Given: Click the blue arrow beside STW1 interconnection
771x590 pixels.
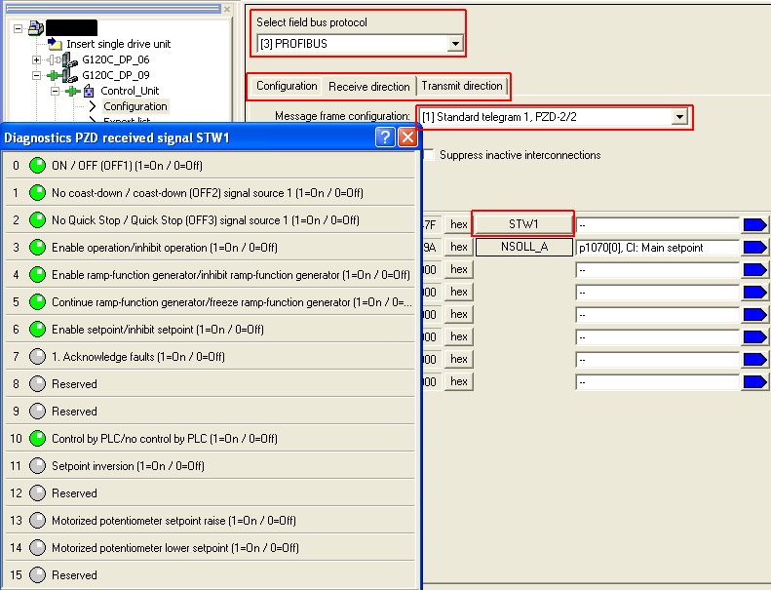Looking at the screenshot, I should click(754, 225).
